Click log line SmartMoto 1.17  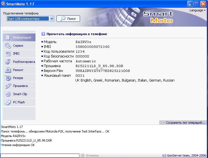[x=12, y=127]
